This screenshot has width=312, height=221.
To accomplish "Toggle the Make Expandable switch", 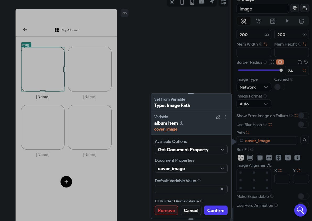I will [x=303, y=197].
